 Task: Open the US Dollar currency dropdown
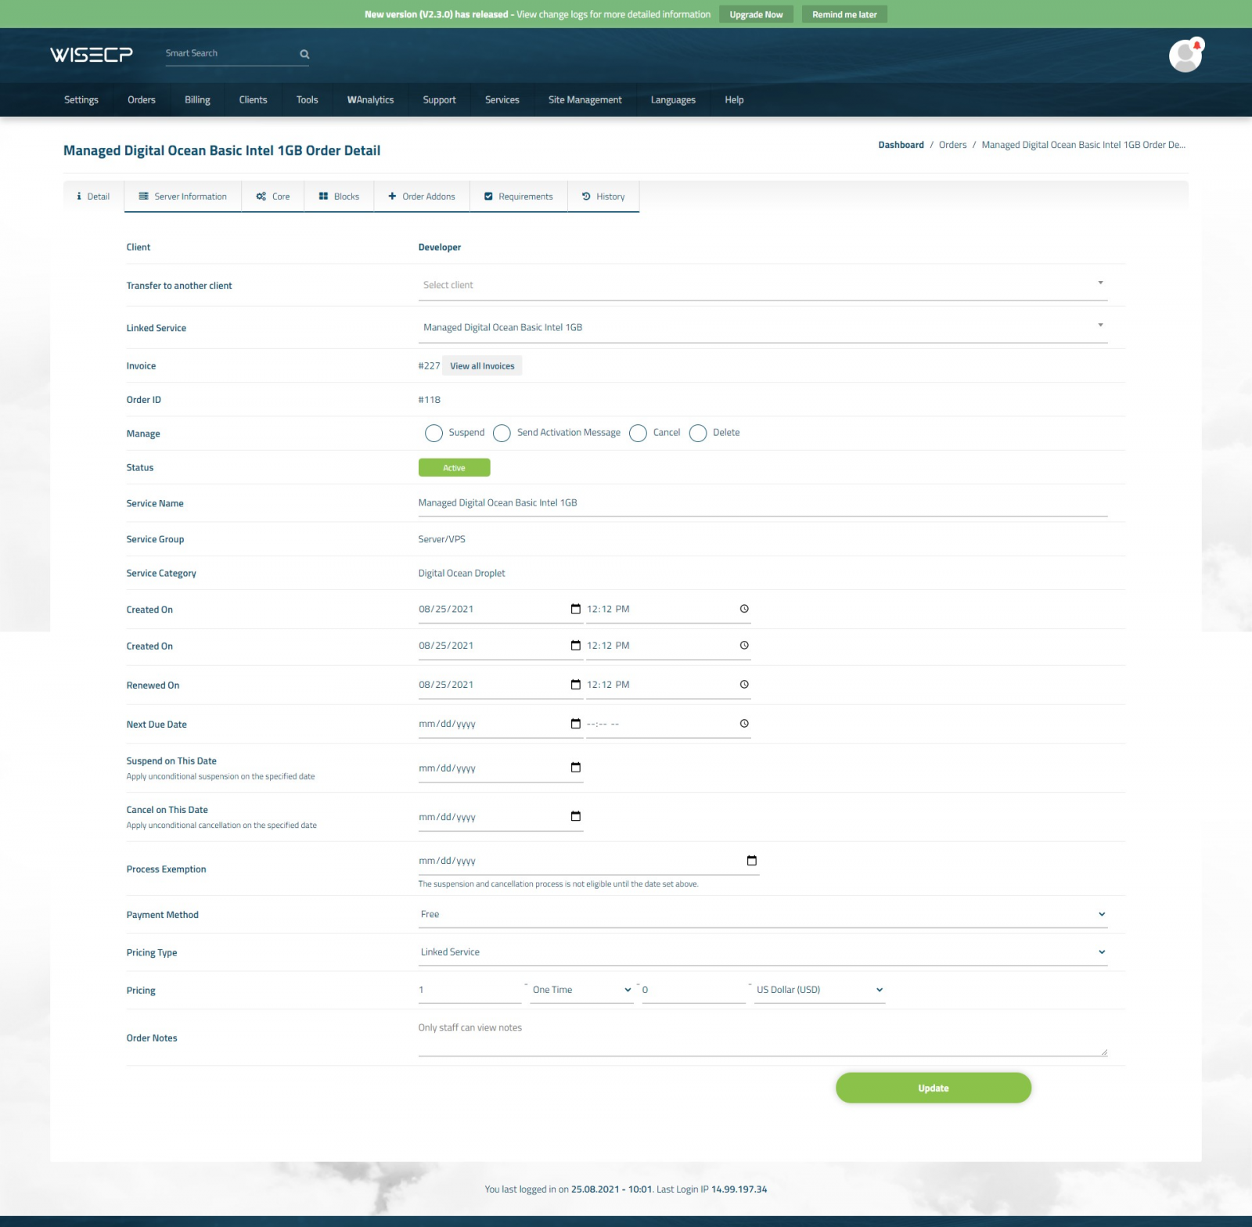tap(820, 990)
